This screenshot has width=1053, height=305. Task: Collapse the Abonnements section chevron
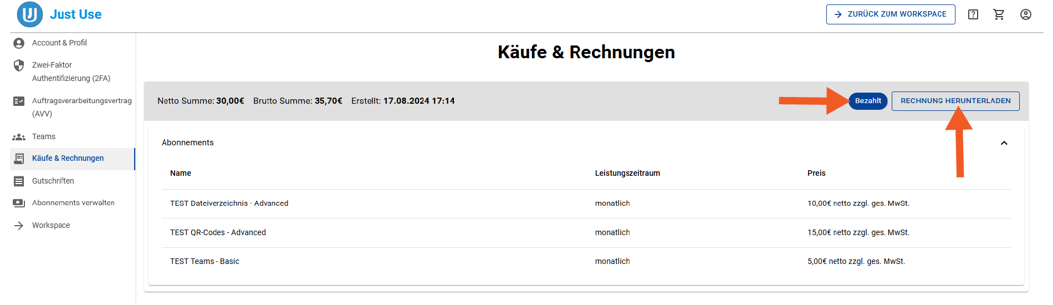pos(1004,143)
